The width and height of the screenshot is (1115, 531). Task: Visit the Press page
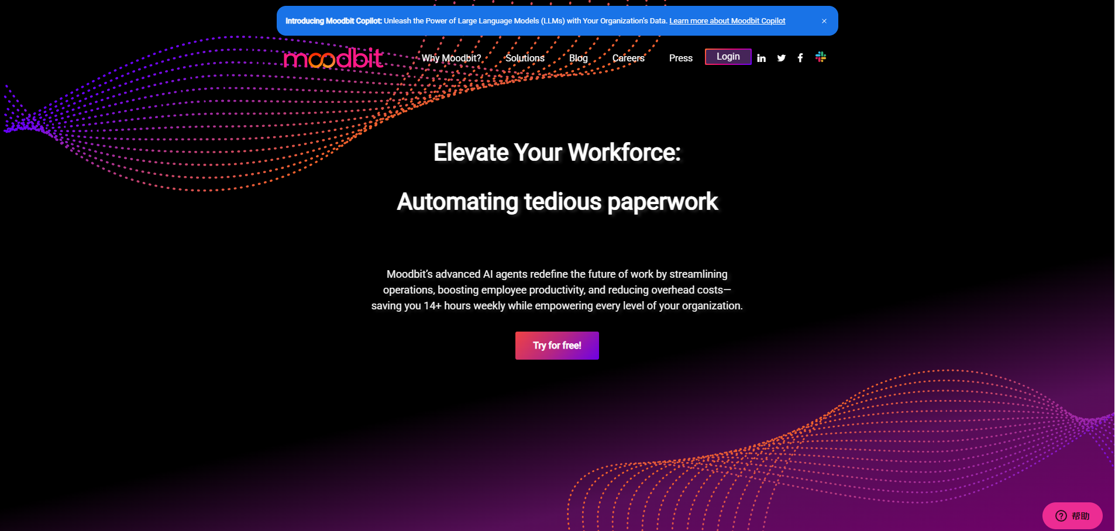coord(680,58)
